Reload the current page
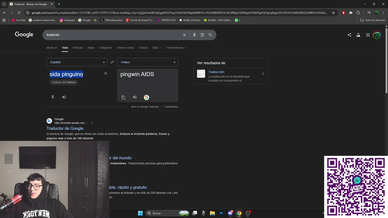The image size is (388, 218). [x=19, y=13]
